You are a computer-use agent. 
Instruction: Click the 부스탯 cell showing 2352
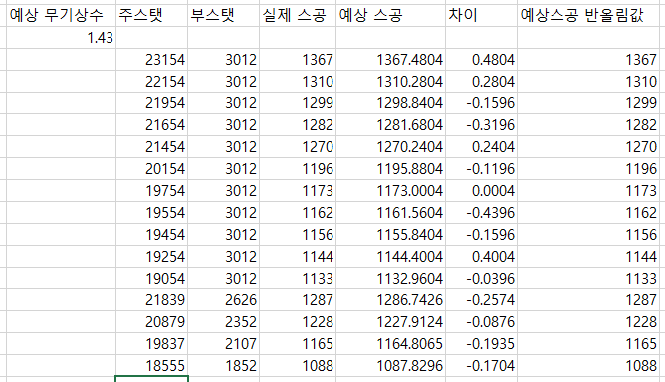tap(224, 321)
